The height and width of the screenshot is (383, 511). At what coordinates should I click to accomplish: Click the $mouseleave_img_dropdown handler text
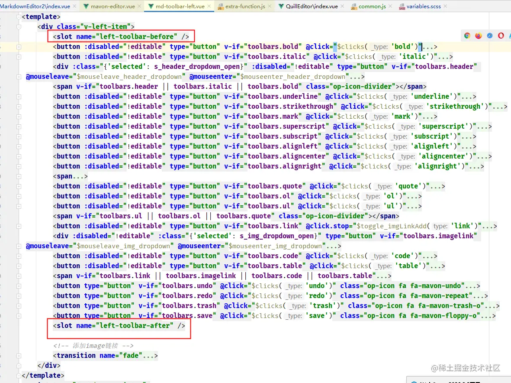click(x=123, y=246)
